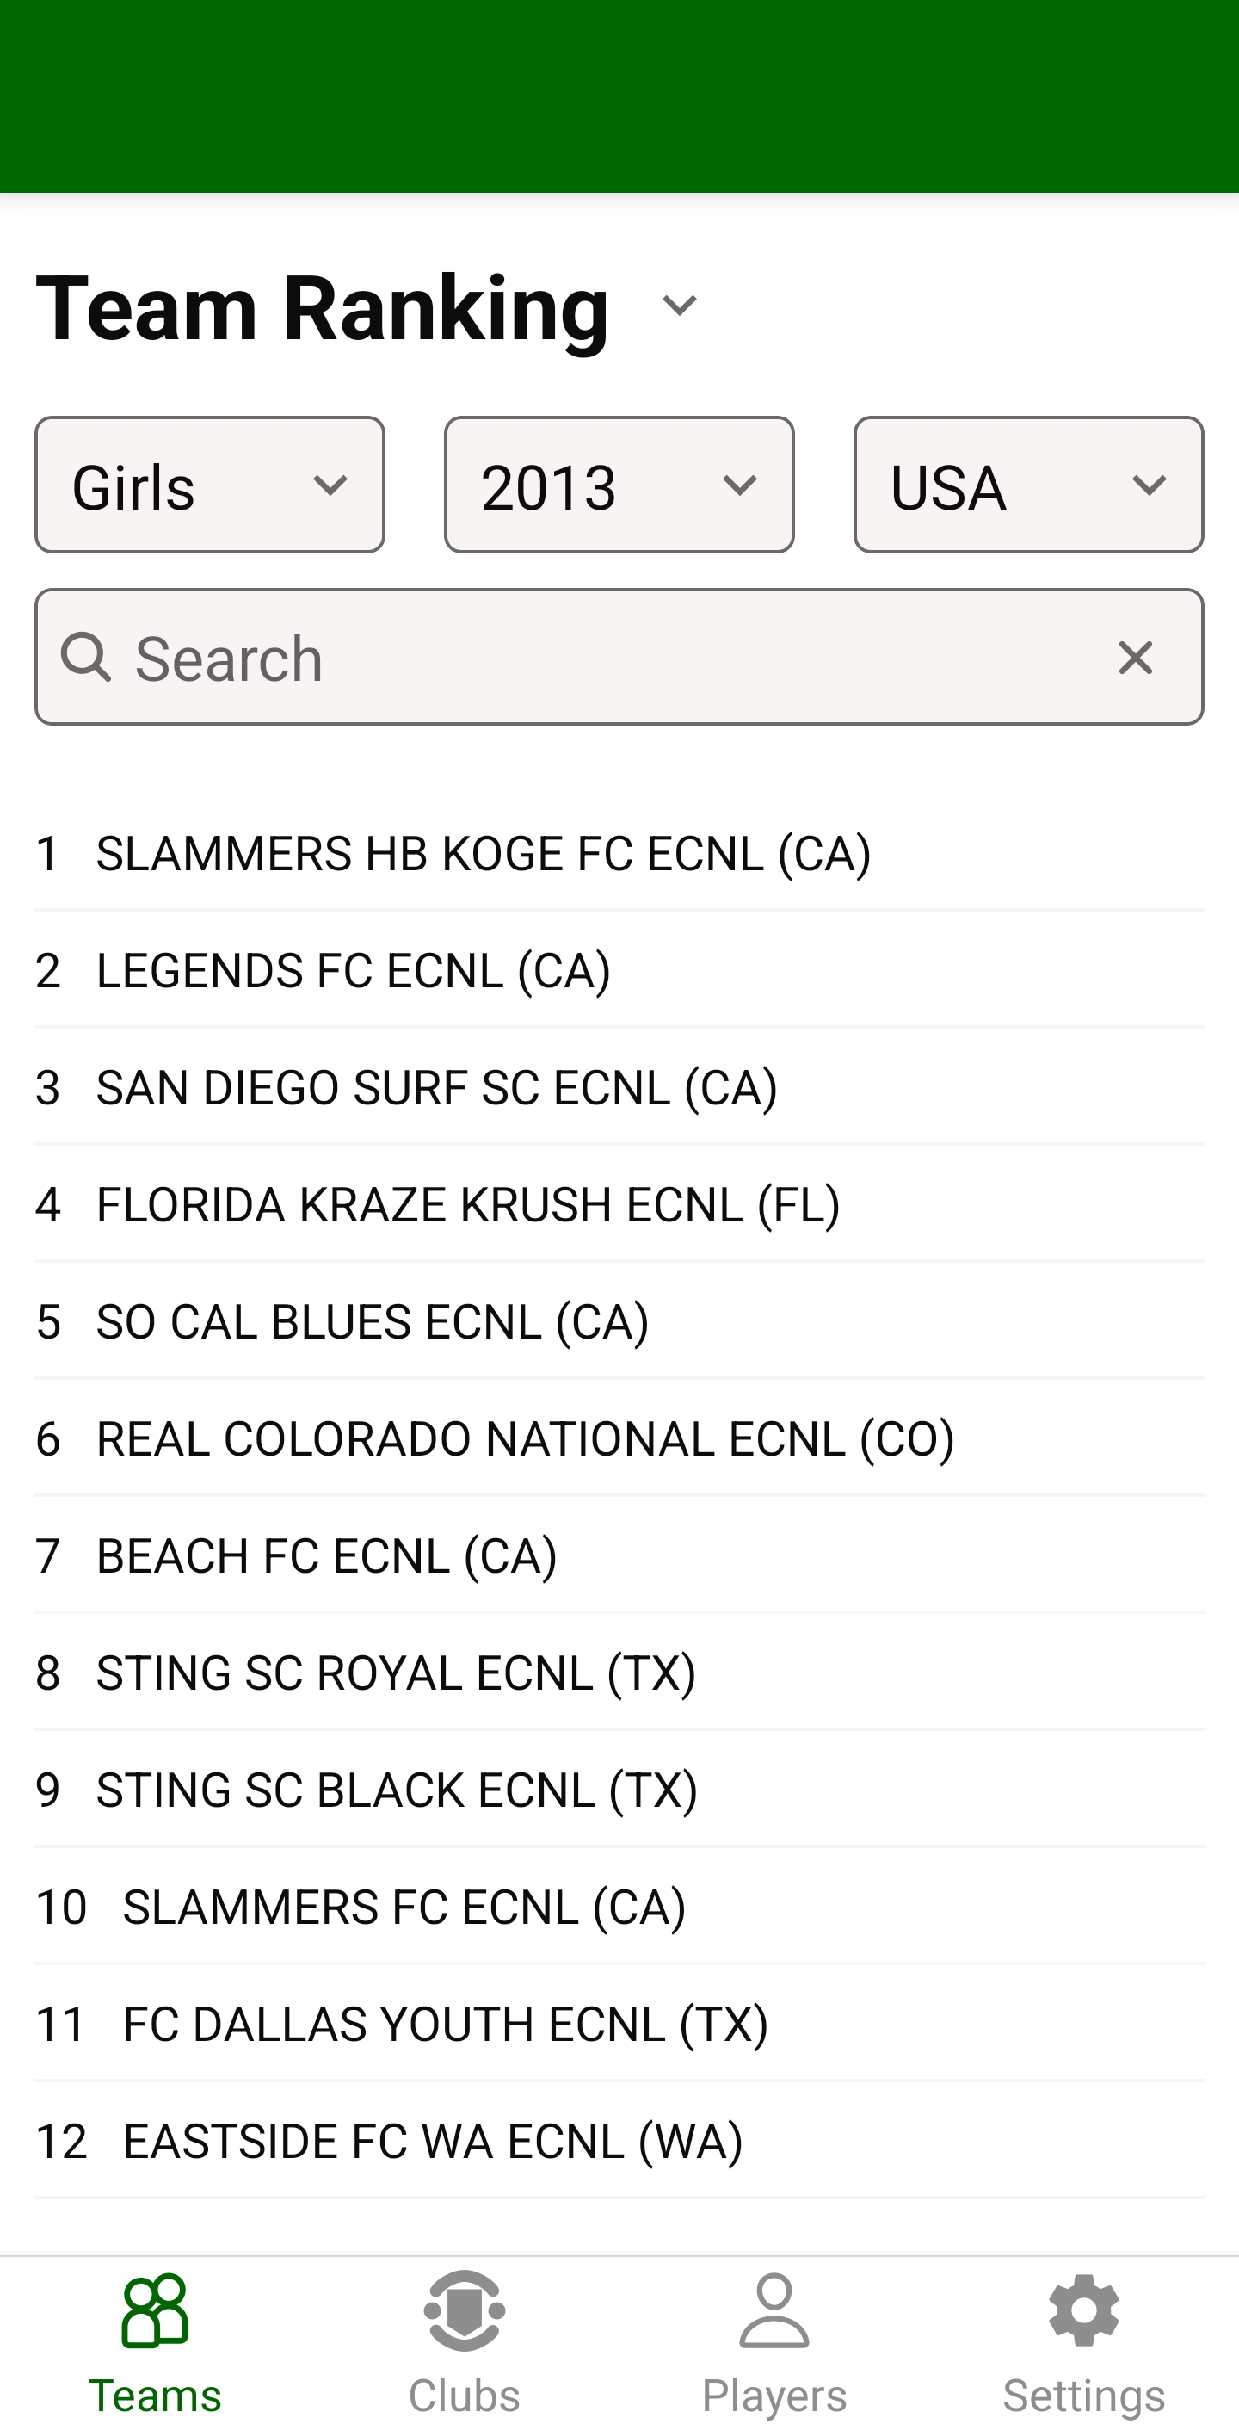Type in the Search input field

pyautogui.click(x=602, y=658)
